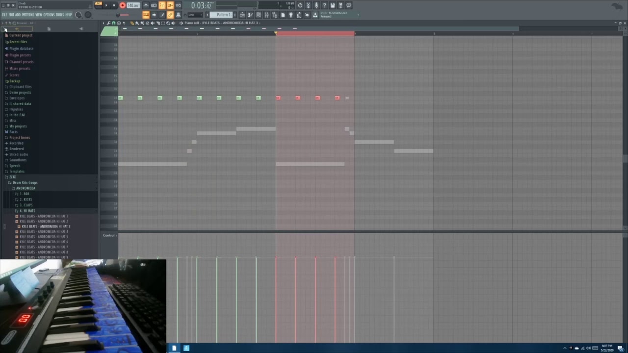Click the chat bubble icon

pos(349,5)
